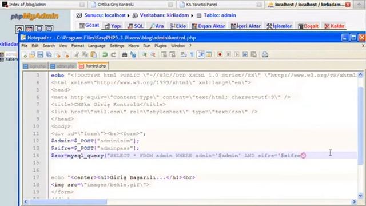
Task: Click the Open file folder icon
Action: [32, 55]
